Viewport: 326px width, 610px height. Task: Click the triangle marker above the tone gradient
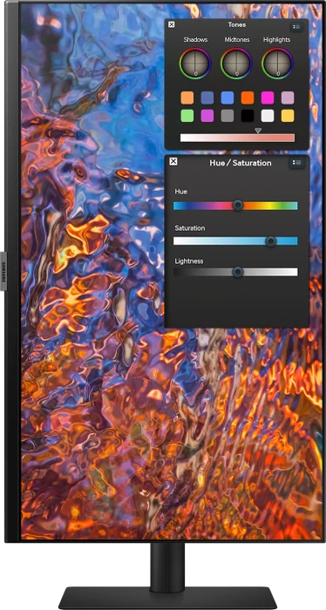pos(258,131)
